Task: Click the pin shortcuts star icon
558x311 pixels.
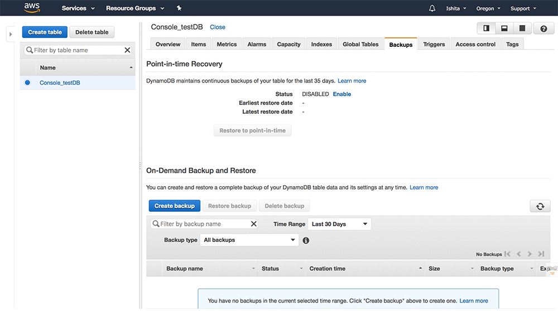Action: coord(179,8)
